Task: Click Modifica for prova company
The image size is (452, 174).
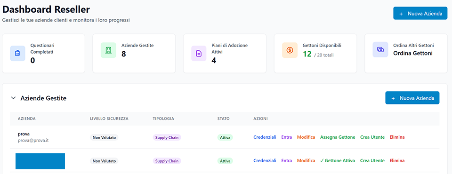Action: pyautogui.click(x=306, y=137)
